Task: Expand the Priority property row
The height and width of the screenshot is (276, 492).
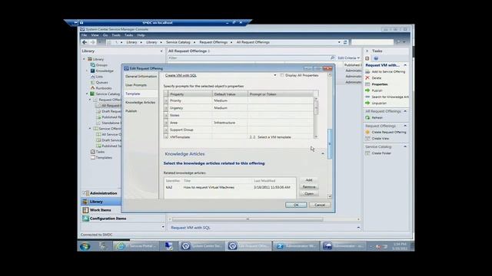Action: coord(166,100)
